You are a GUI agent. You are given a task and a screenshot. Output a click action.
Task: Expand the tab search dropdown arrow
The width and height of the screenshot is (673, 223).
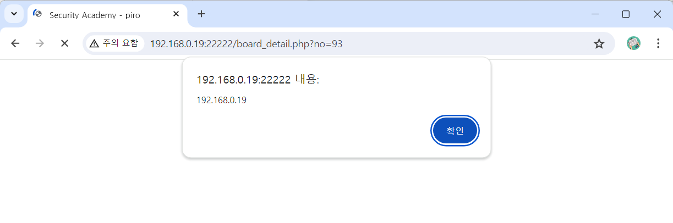[14, 14]
